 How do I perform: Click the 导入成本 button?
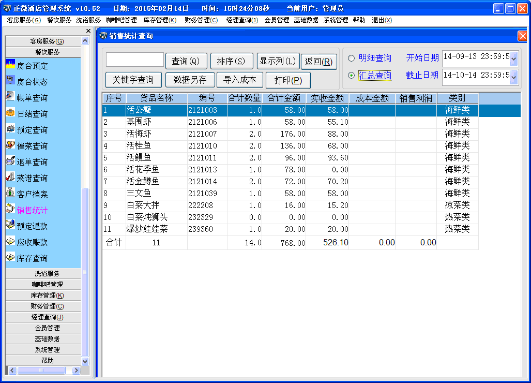point(240,80)
